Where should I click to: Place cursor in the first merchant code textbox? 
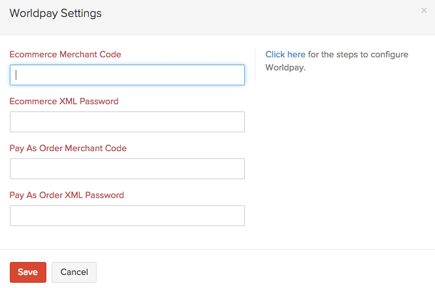[127, 75]
